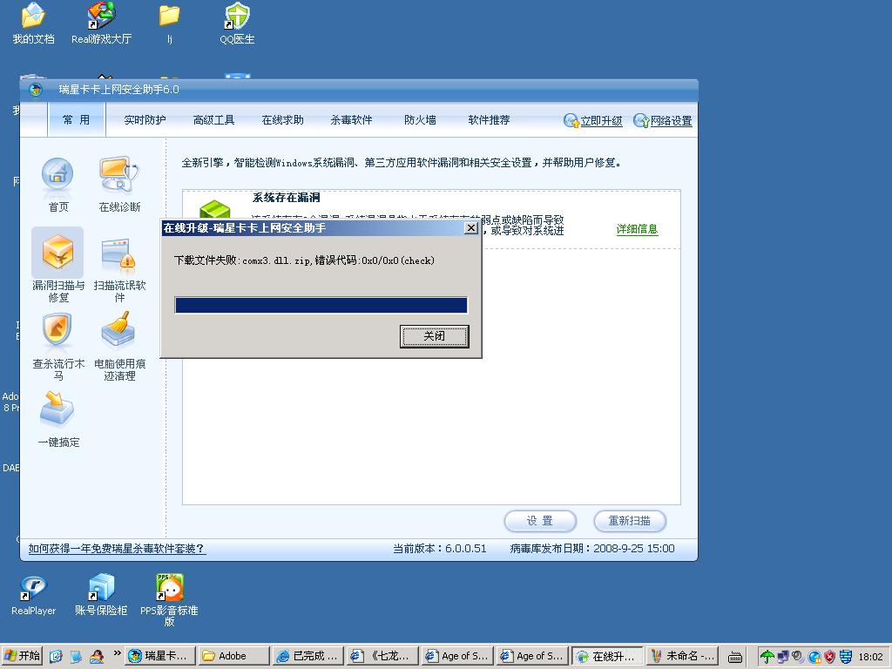The image size is (892, 669).
Task: Open the 详细信息 details link
Action: click(637, 229)
